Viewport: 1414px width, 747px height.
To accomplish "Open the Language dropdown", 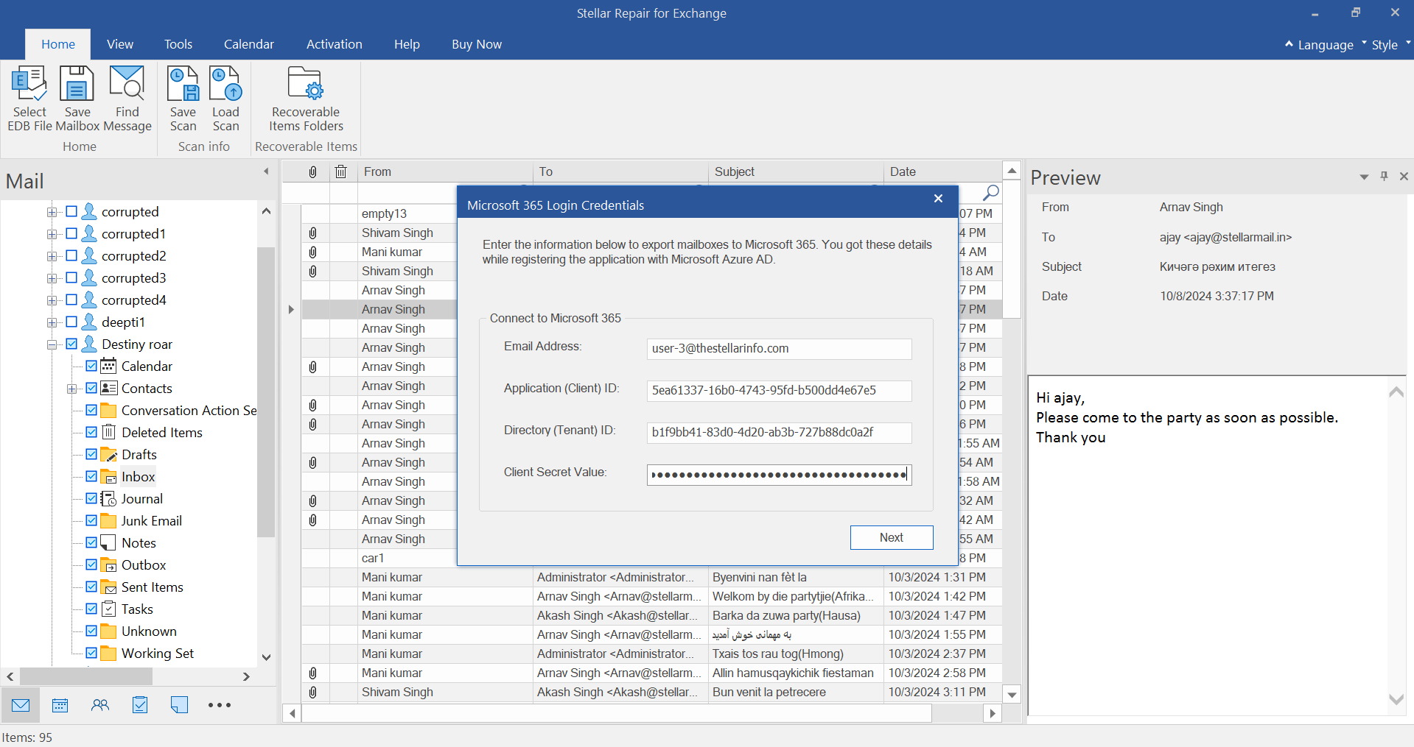I will [1325, 45].
